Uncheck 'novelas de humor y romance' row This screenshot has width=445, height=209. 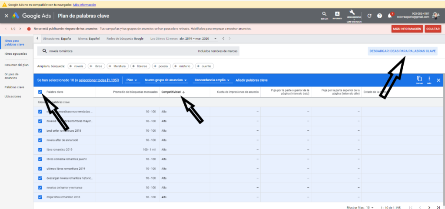tap(40, 187)
